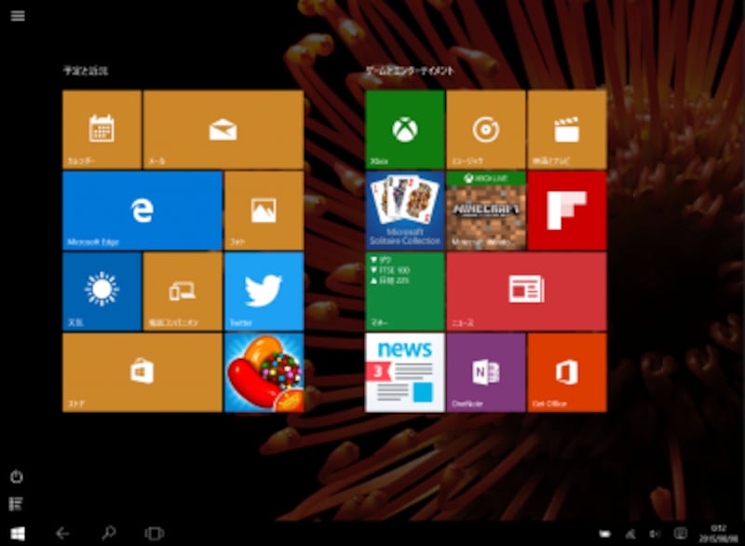This screenshot has width=745, height=546.
Task: Launch the OneNote tile
Action: pyautogui.click(x=485, y=372)
